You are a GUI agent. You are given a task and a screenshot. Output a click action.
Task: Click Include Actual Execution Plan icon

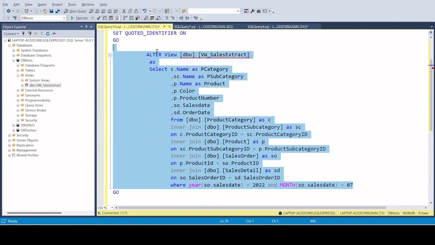pos(125,18)
